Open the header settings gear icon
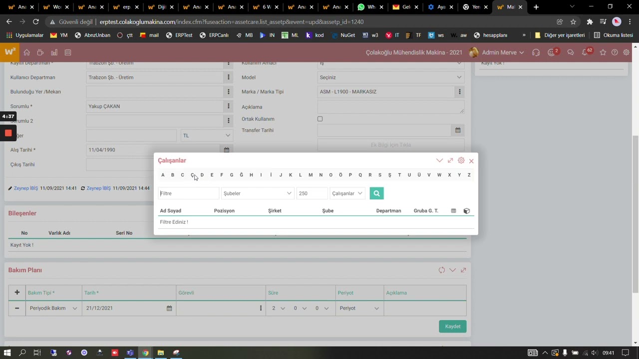The width and height of the screenshot is (639, 359). 626,52
